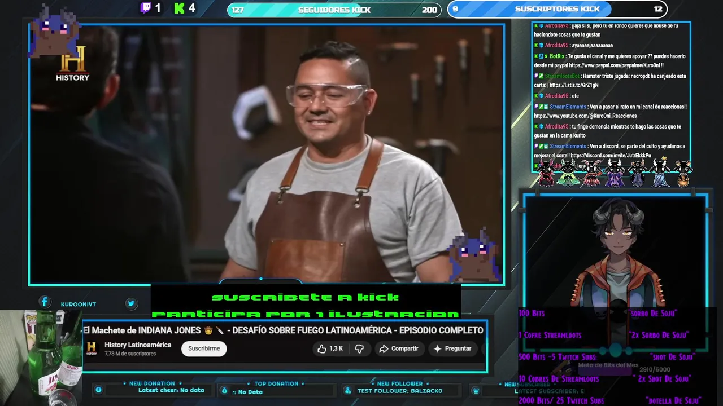Click the History Latinoamérica channel name
Screen dimensions: 723x406
click(x=138, y=345)
